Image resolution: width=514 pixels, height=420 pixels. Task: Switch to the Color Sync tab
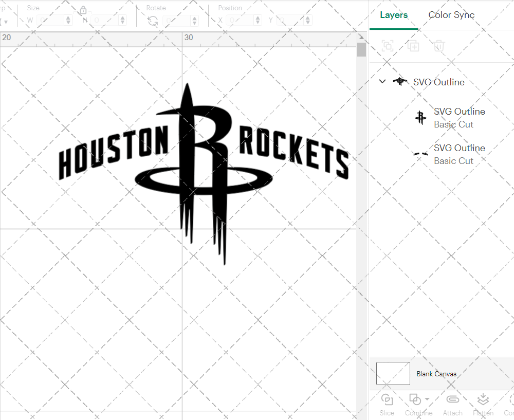pyautogui.click(x=451, y=15)
